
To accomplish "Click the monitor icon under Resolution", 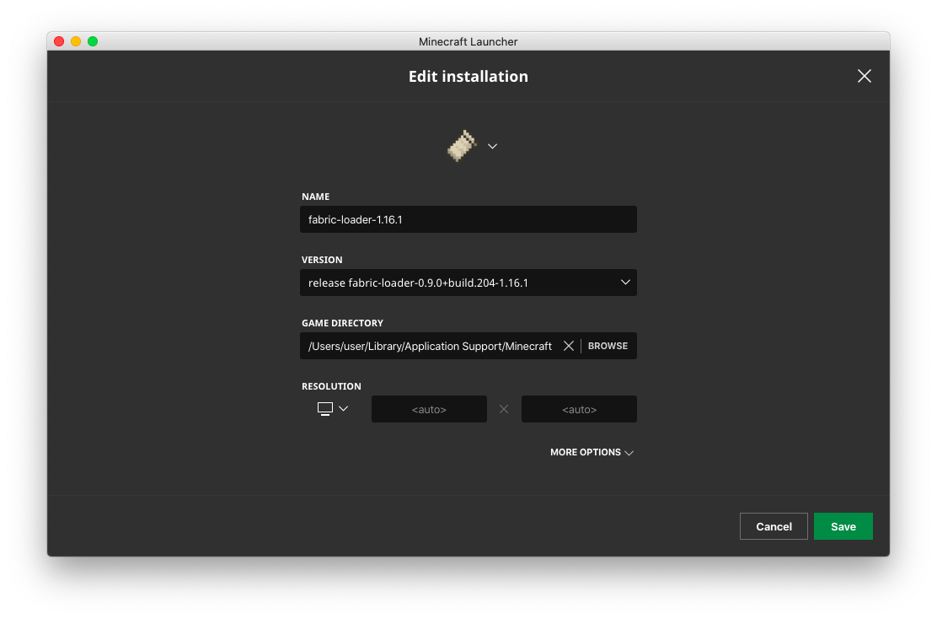I will (325, 409).
